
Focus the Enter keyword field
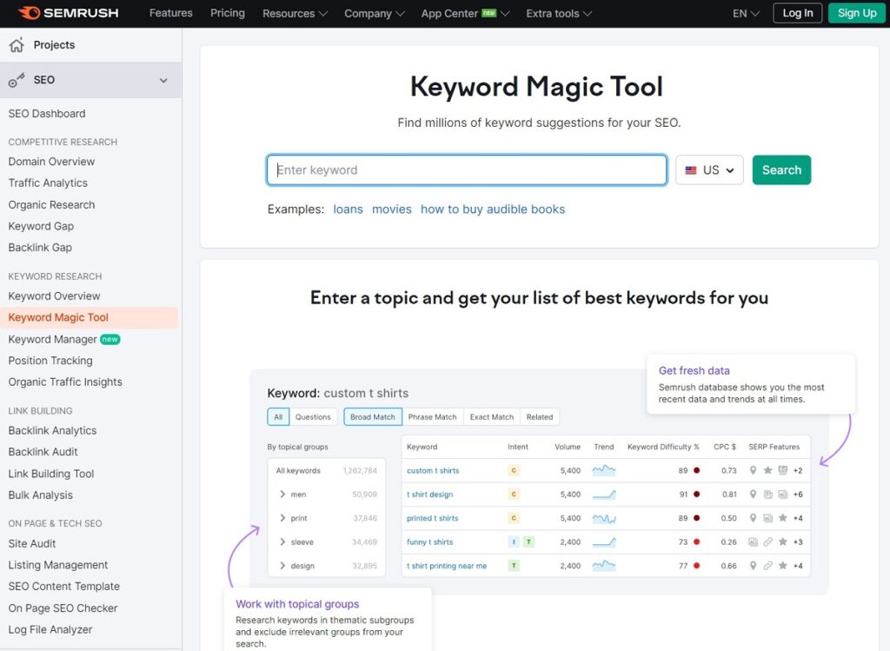[x=467, y=169]
